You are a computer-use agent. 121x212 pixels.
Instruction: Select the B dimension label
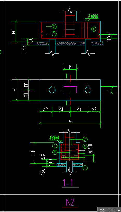pyautogui.click(x=15, y=90)
